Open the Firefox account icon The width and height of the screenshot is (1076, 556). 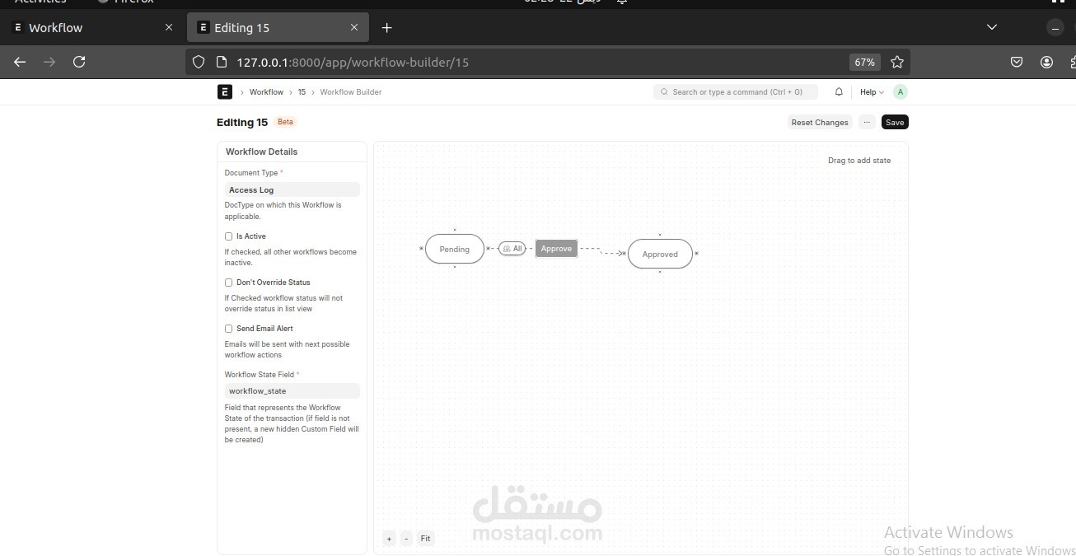1046,62
